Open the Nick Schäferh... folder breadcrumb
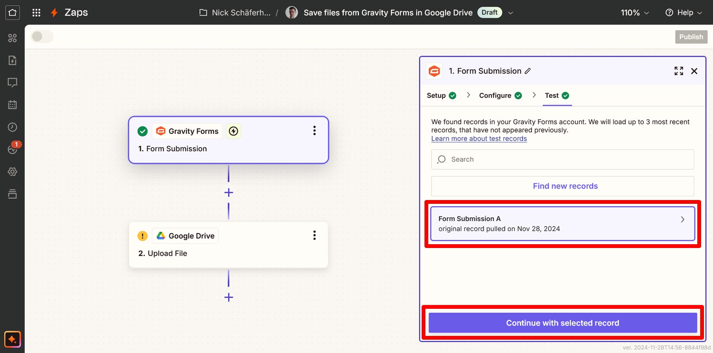 pyautogui.click(x=235, y=13)
